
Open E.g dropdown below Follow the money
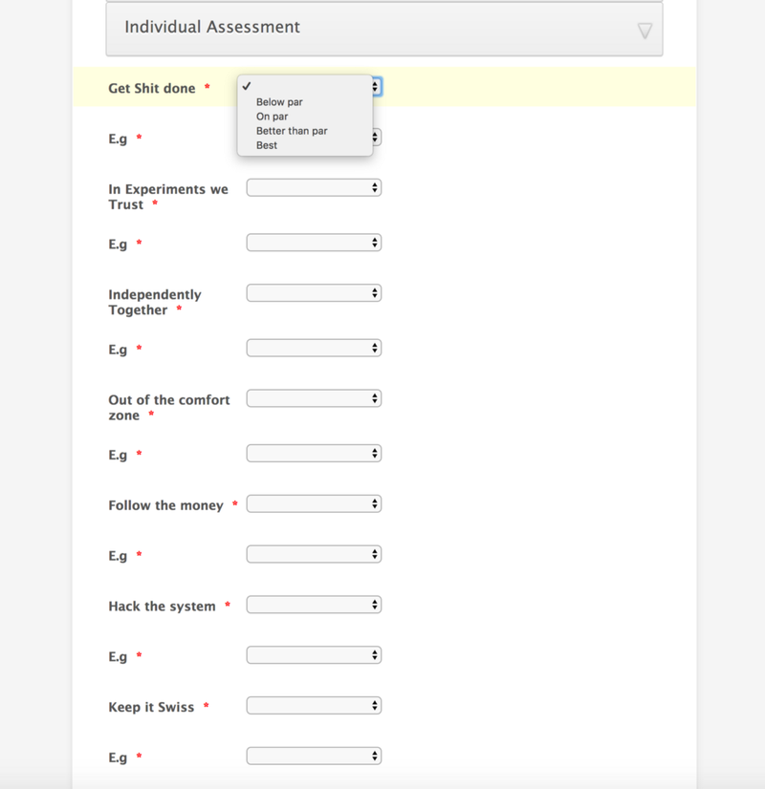(314, 554)
